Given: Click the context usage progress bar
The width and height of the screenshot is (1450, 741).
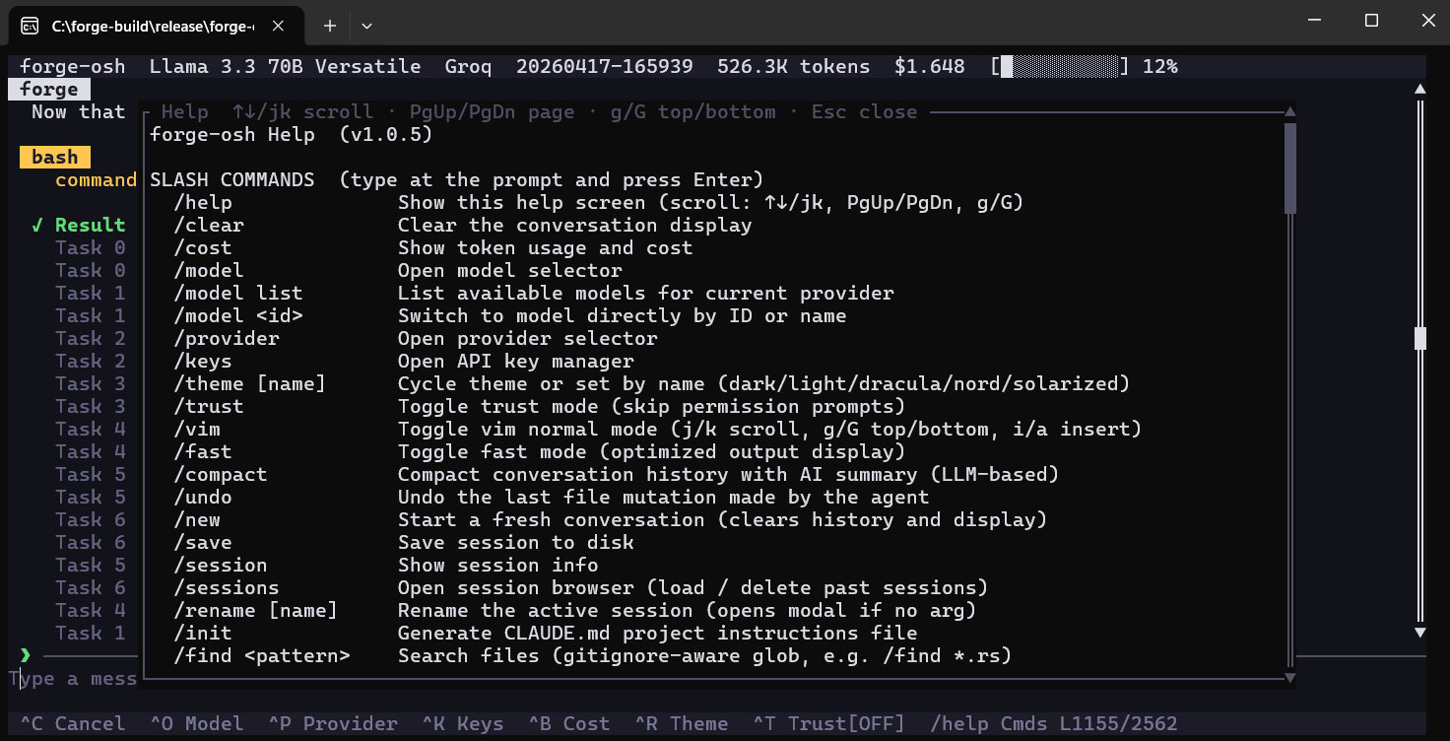Looking at the screenshot, I should pyautogui.click(x=1060, y=67).
